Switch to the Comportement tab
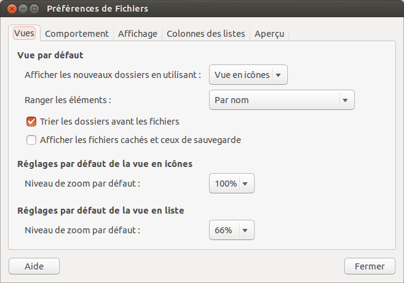Viewport: 404px width, 283px height. point(77,34)
